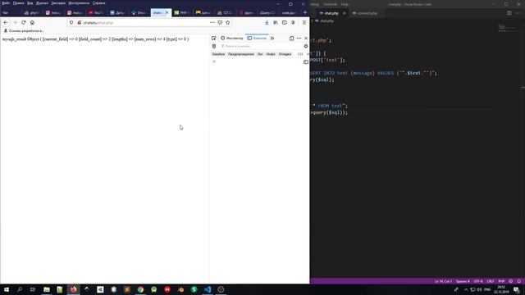Open chat.php tab in VS Code
The width and height of the screenshot is (525, 295).
pyautogui.click(x=331, y=13)
